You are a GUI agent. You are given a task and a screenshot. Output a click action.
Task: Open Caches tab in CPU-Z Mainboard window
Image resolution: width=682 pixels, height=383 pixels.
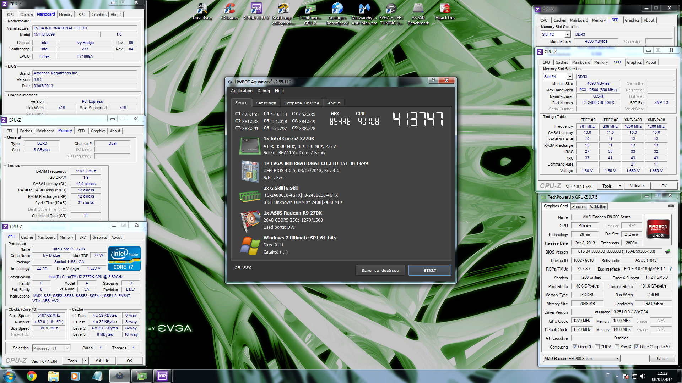click(26, 15)
